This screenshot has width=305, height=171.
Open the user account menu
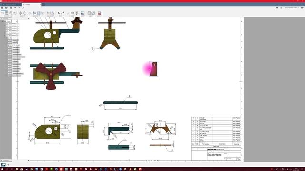291,8
